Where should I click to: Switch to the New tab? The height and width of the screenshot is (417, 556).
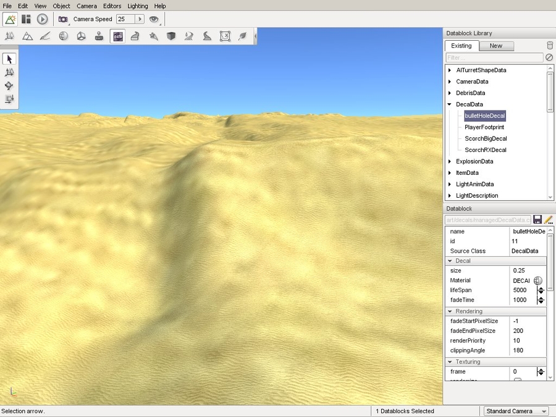[495, 46]
